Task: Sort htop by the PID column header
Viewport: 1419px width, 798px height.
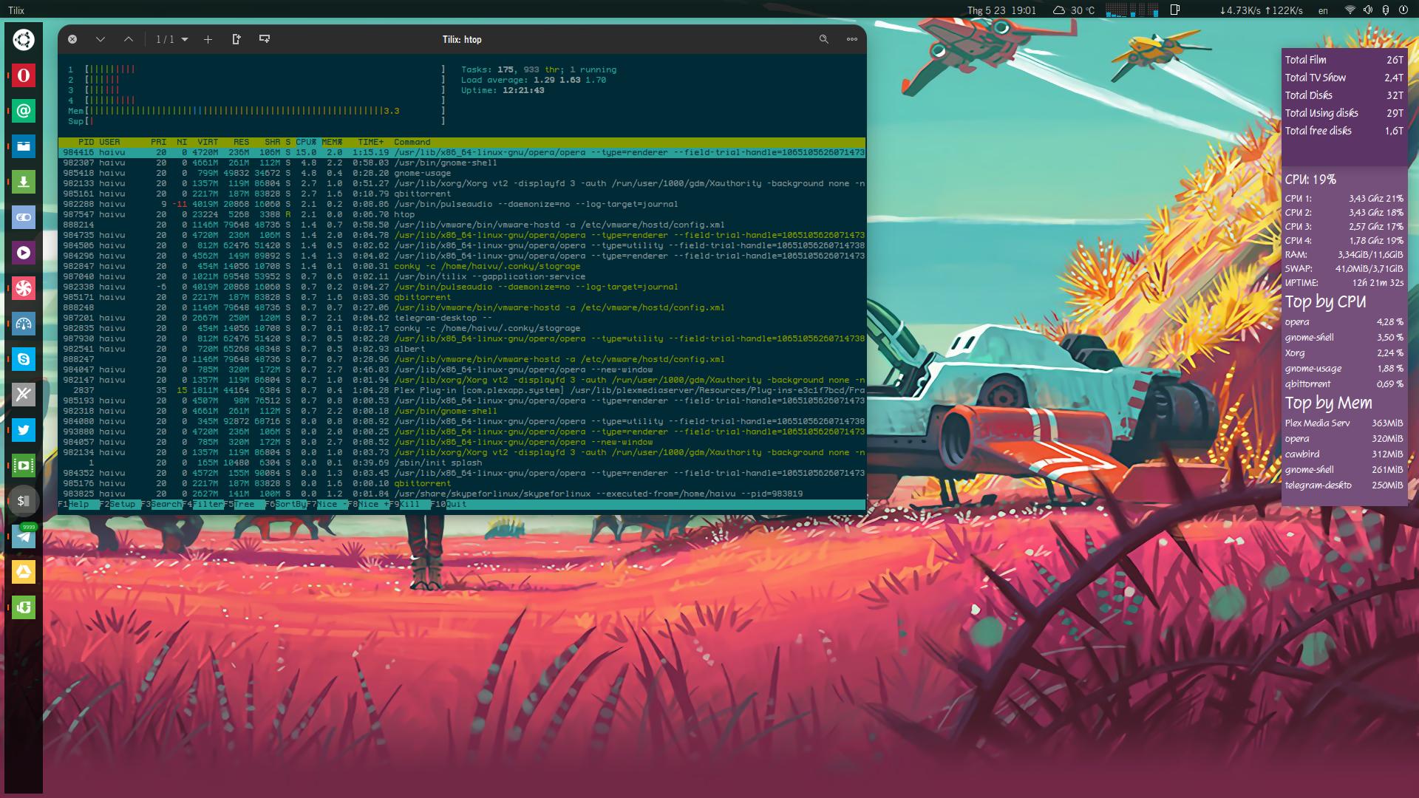Action: point(86,142)
